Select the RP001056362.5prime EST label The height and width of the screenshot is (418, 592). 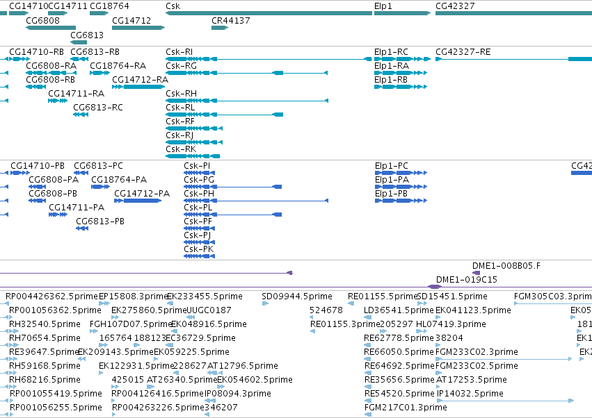(55, 310)
